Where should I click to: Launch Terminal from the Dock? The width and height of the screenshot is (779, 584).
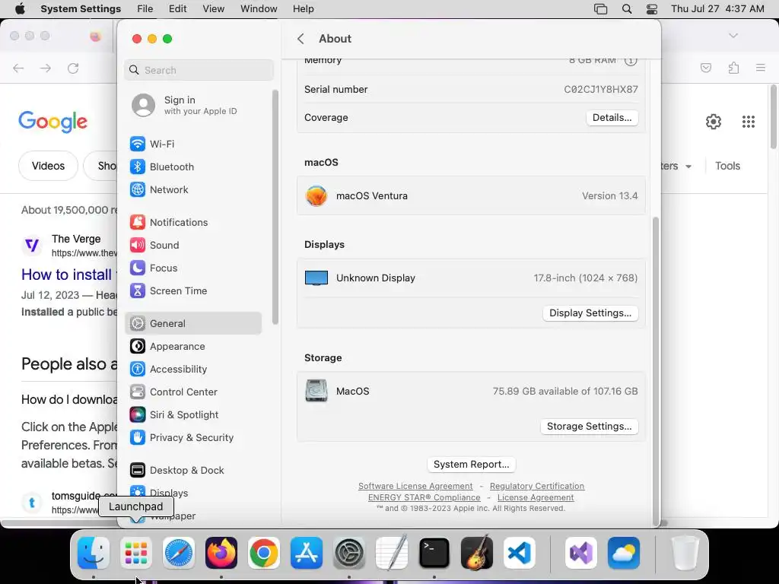point(434,553)
